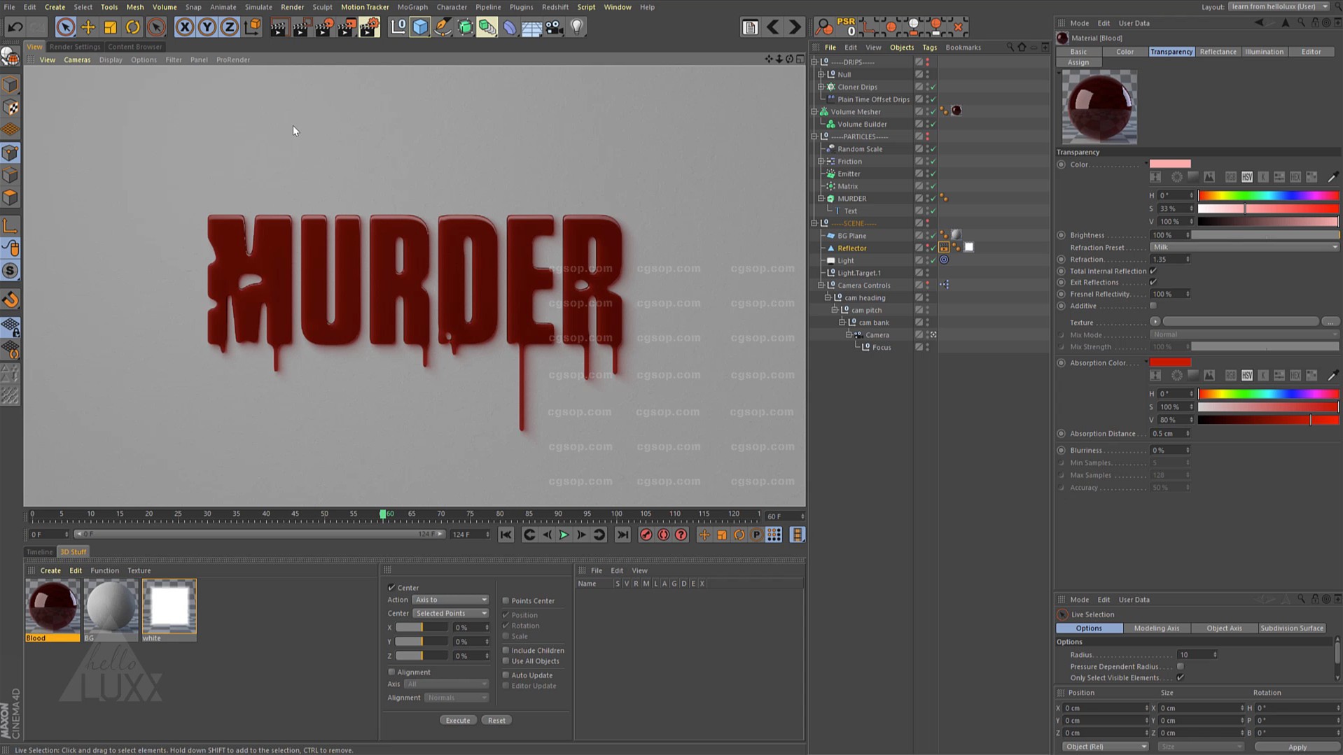Screen dimensions: 1343x755
Task: Open the Spline Pen tool icon
Action: point(443,27)
